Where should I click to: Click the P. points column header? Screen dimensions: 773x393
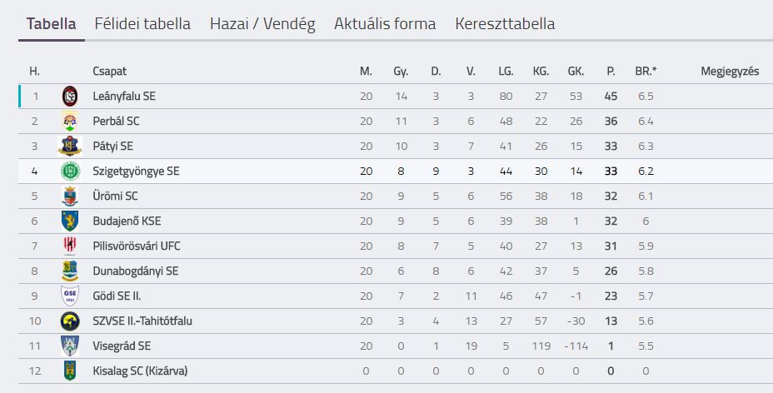tap(611, 72)
